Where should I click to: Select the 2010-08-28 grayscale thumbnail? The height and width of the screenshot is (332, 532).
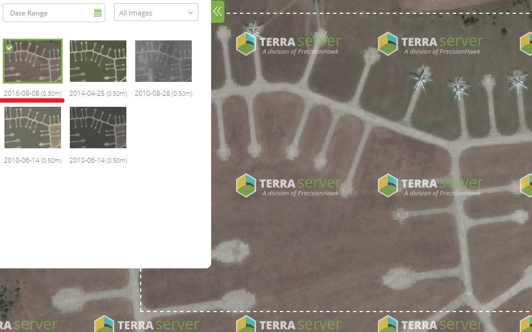[x=163, y=61]
